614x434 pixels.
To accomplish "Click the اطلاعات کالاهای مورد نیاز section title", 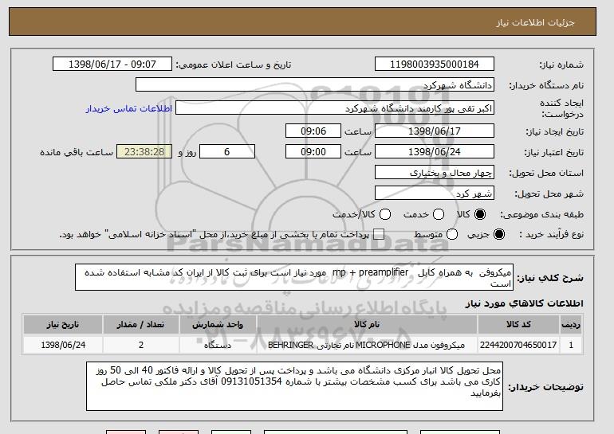I will coord(525,303).
